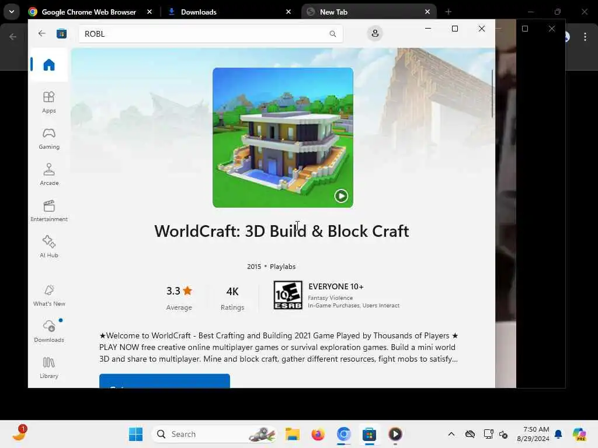Close the New Tab browser tab
Image resolution: width=598 pixels, height=448 pixels.
click(427, 12)
